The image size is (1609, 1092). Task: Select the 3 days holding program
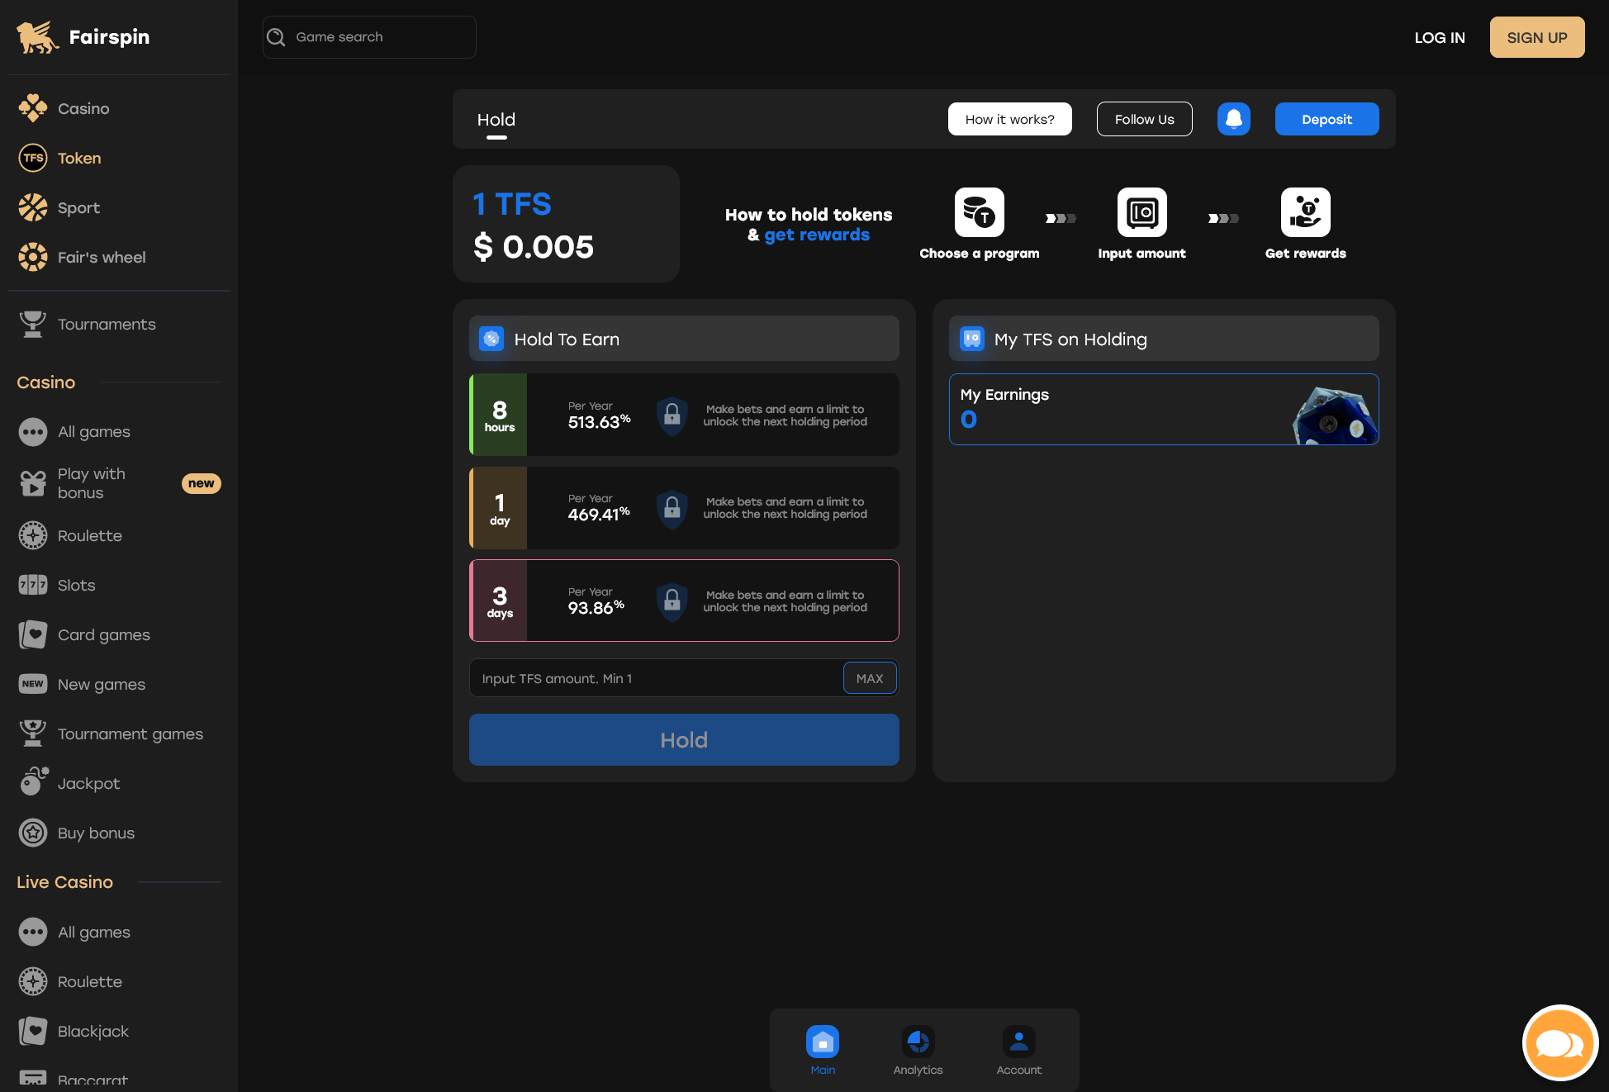click(684, 601)
